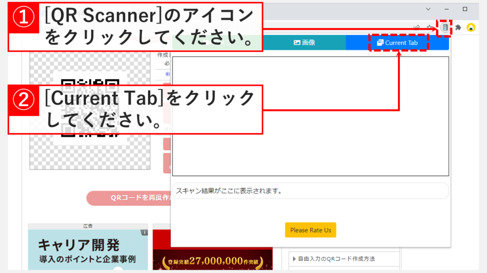Click the yellow profile avatar icon

tap(471, 27)
